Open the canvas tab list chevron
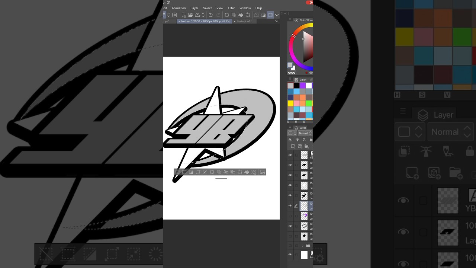 (x=276, y=21)
